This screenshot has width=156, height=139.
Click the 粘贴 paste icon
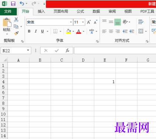coord(7,23)
